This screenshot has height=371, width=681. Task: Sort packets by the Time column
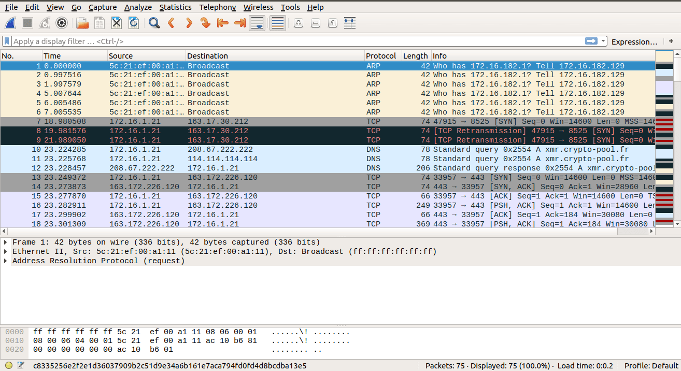(75, 56)
